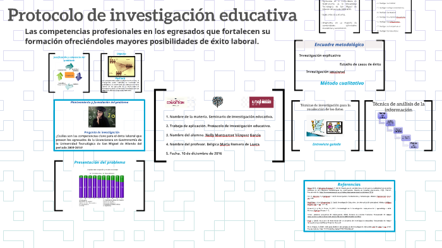Click 'Técnica de análisis de la información' heading

(398, 107)
